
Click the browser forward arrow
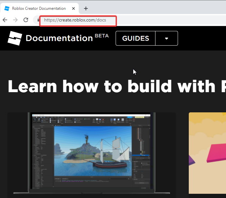(x=15, y=20)
